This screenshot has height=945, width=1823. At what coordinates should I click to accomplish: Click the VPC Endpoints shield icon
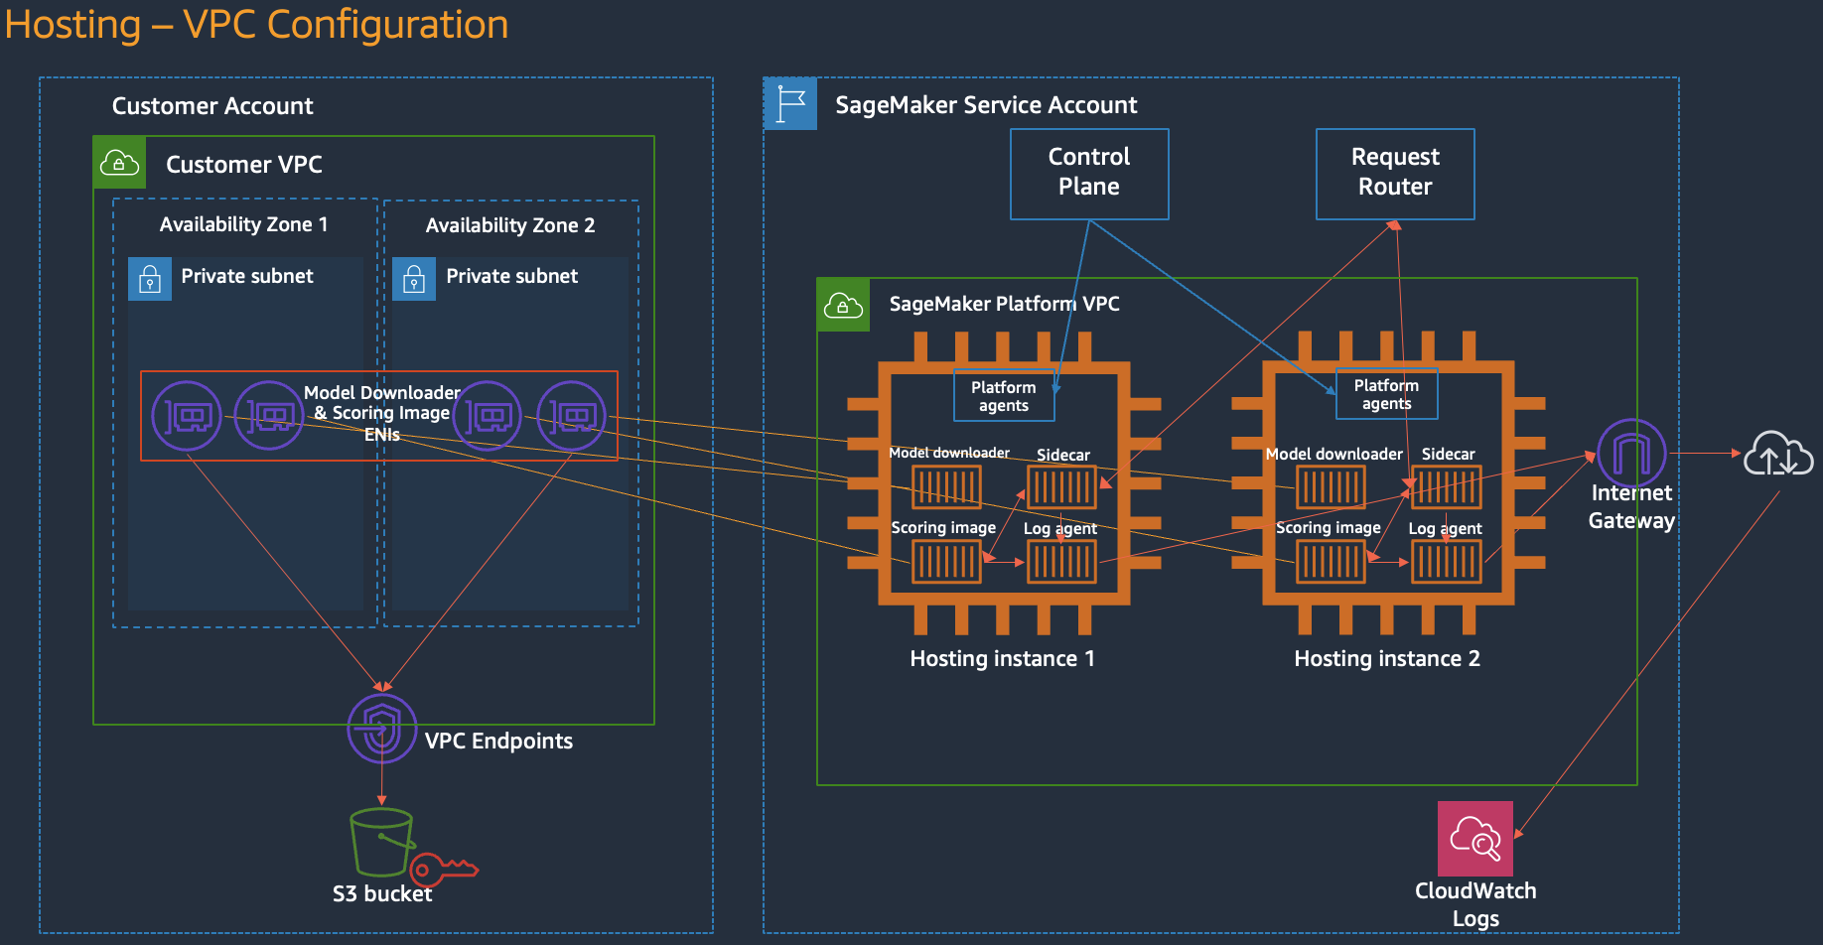point(382,729)
